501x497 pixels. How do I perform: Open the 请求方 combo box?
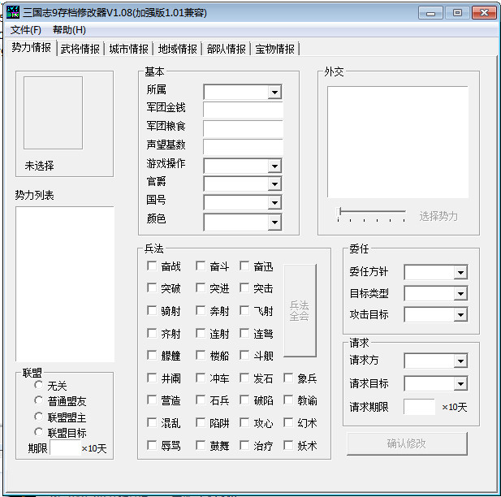[x=436, y=361]
